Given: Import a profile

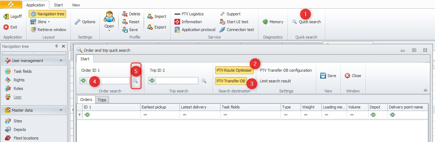Looking at the screenshot, I should (x=157, y=16).
